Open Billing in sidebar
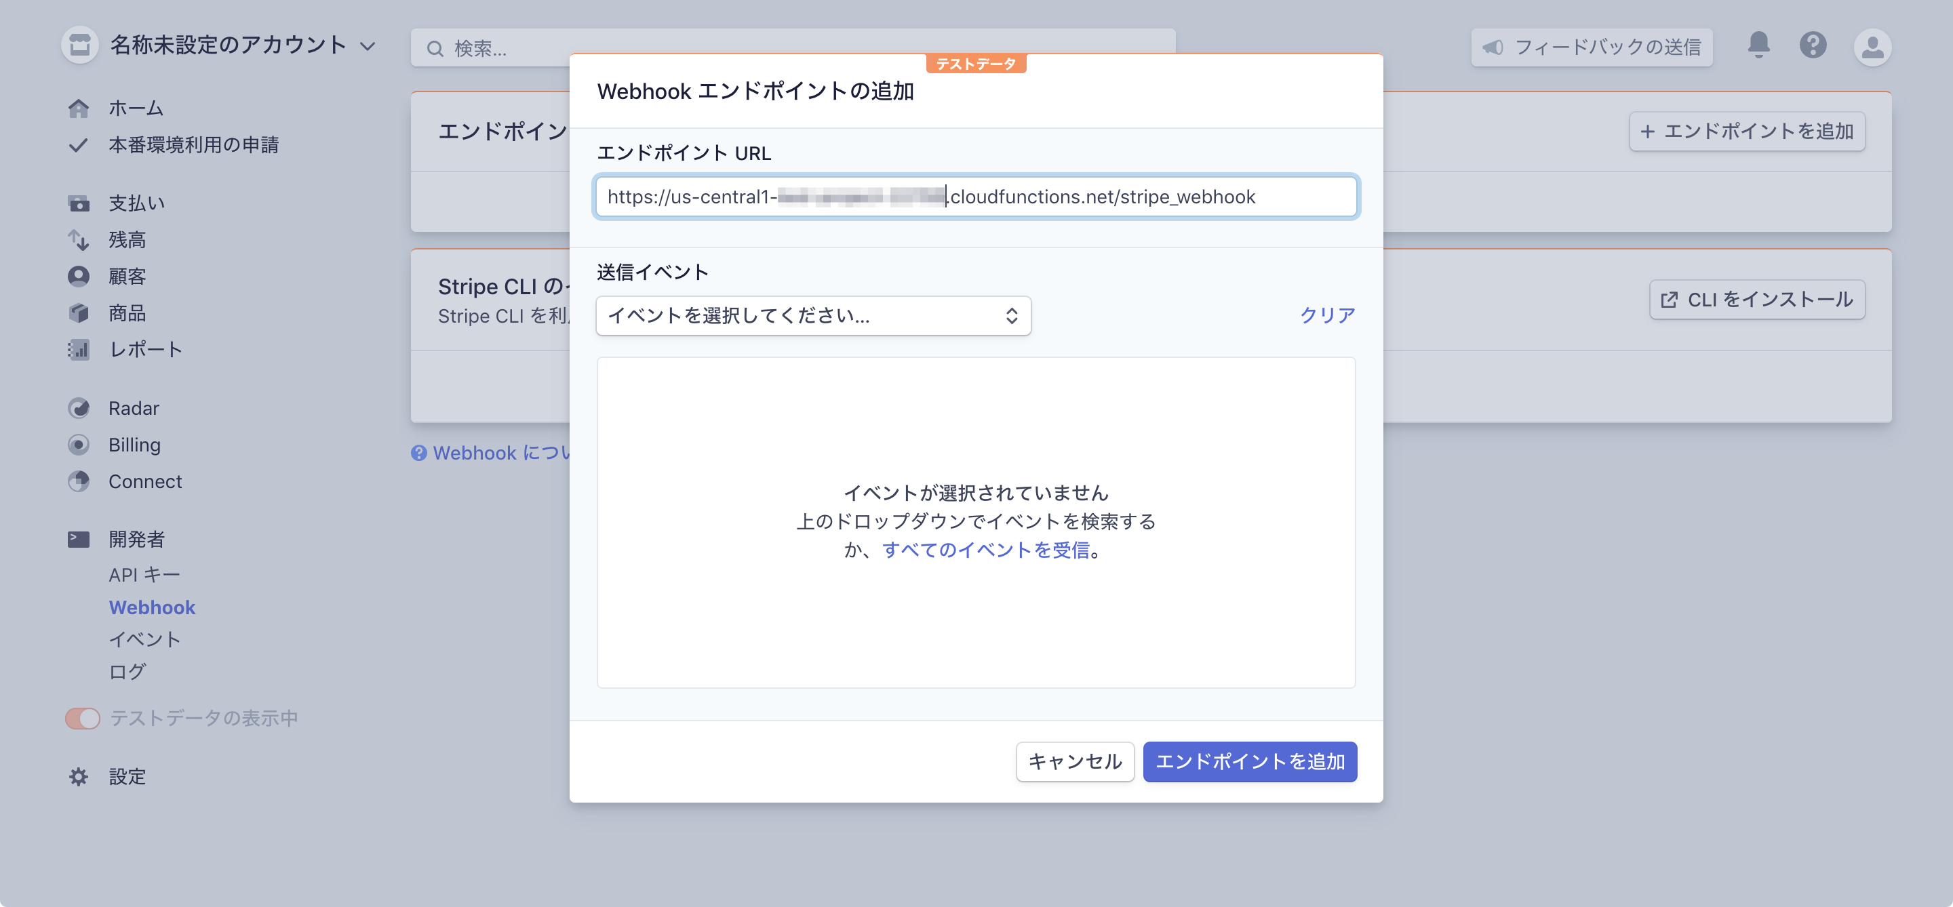This screenshot has height=907, width=1953. point(134,444)
